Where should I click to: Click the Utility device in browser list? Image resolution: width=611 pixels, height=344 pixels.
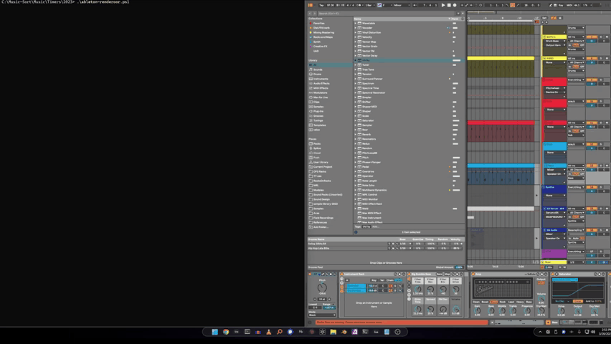click(366, 60)
